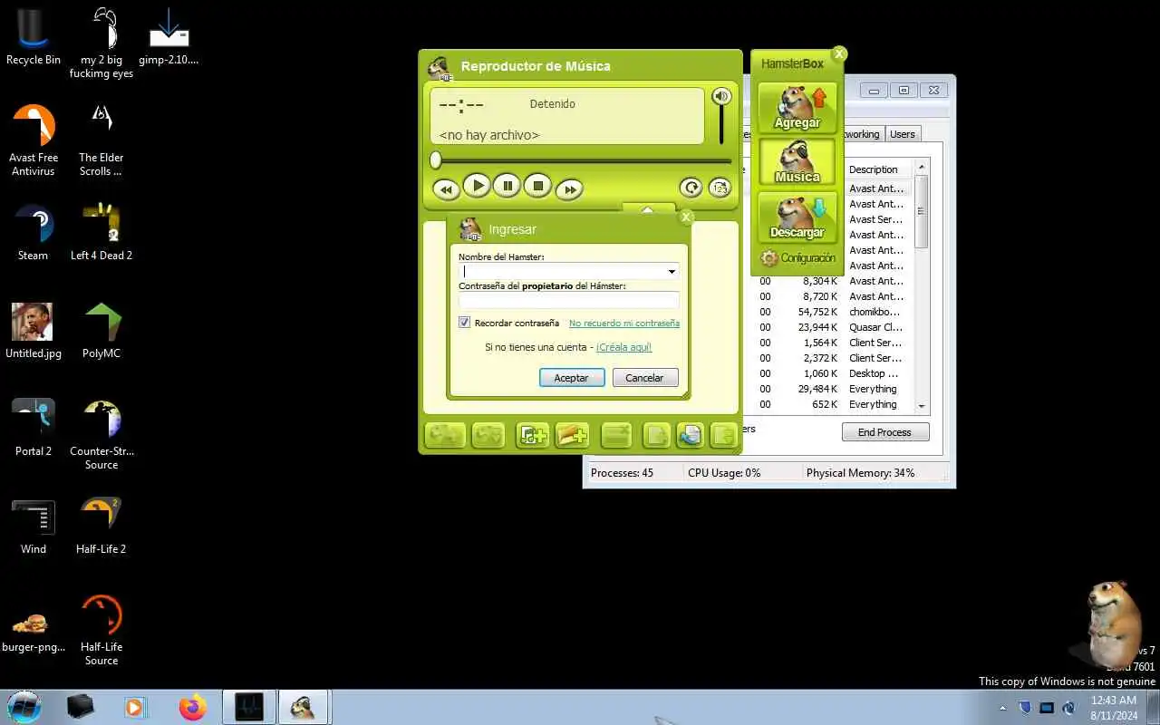
Task: Open the Windows Start menu orb
Action: pos(23,707)
